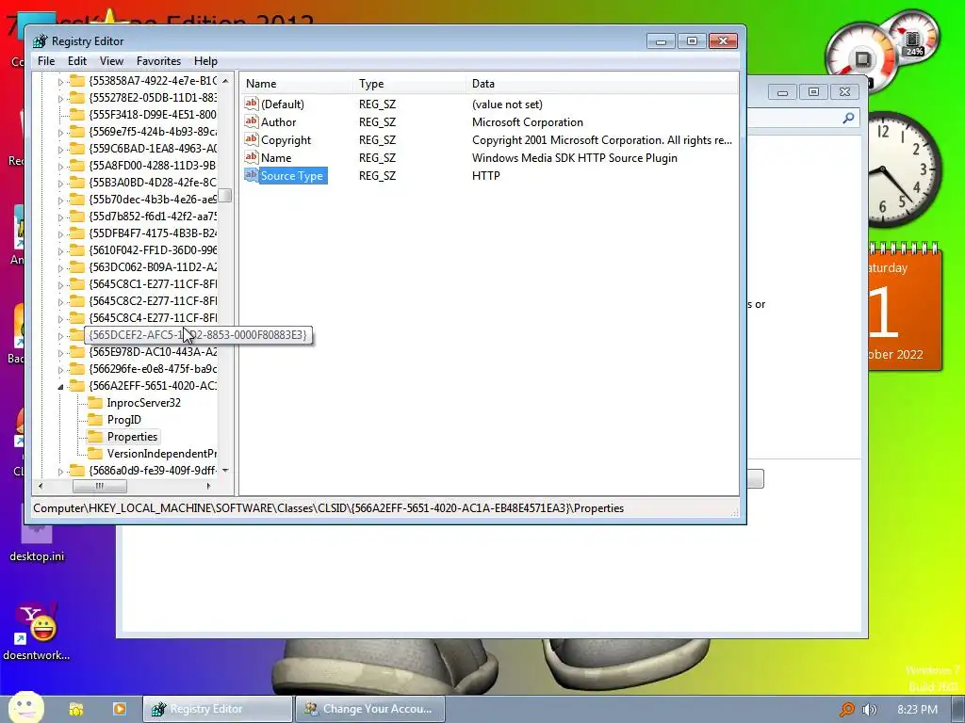
Task: Select folder icon of {5569e7f5-424b key
Action: tap(77, 132)
